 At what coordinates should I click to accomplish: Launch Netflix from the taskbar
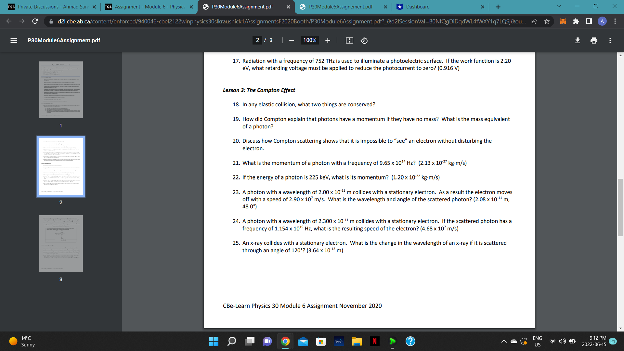coord(374,342)
